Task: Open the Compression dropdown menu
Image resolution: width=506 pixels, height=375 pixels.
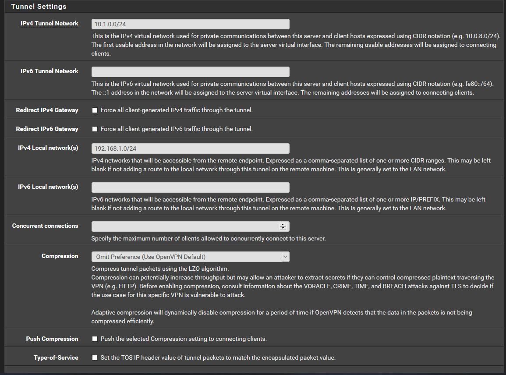Action: point(190,257)
